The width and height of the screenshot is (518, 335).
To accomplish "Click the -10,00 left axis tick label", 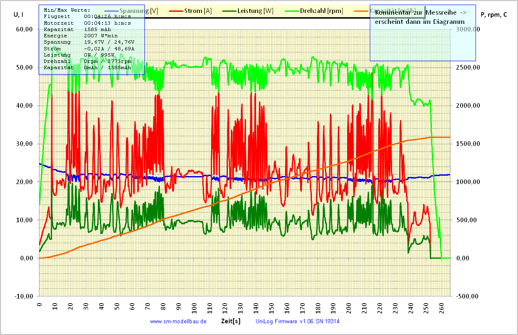I will click(25, 296).
